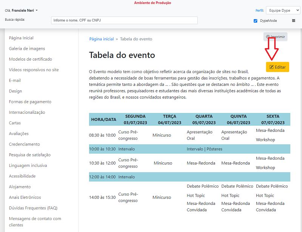Go to Credenciamento section
Viewport: 302px width, 232px height.
(24, 144)
